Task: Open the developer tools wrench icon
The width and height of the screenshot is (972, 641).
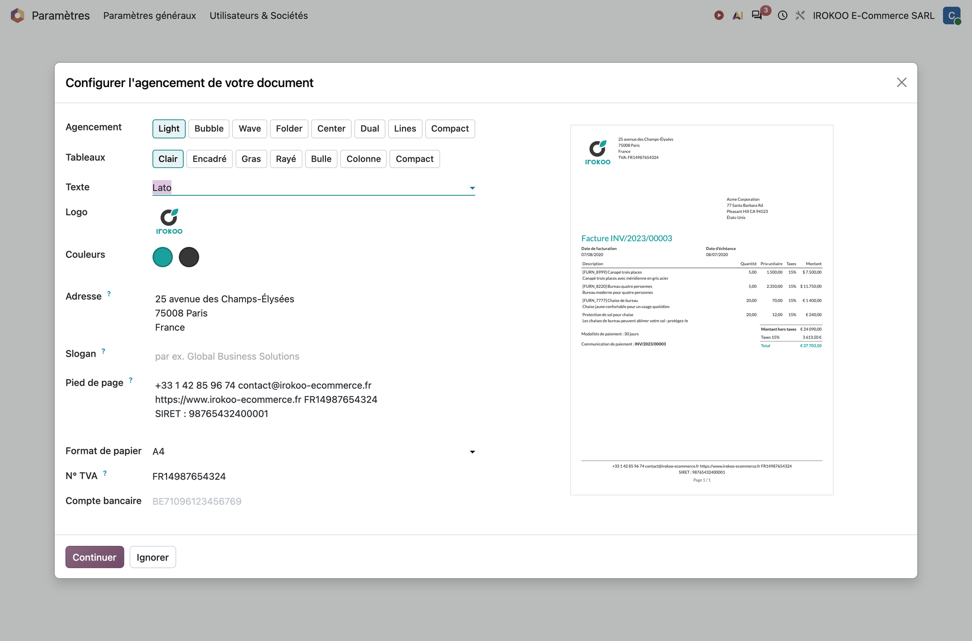Action: tap(800, 16)
